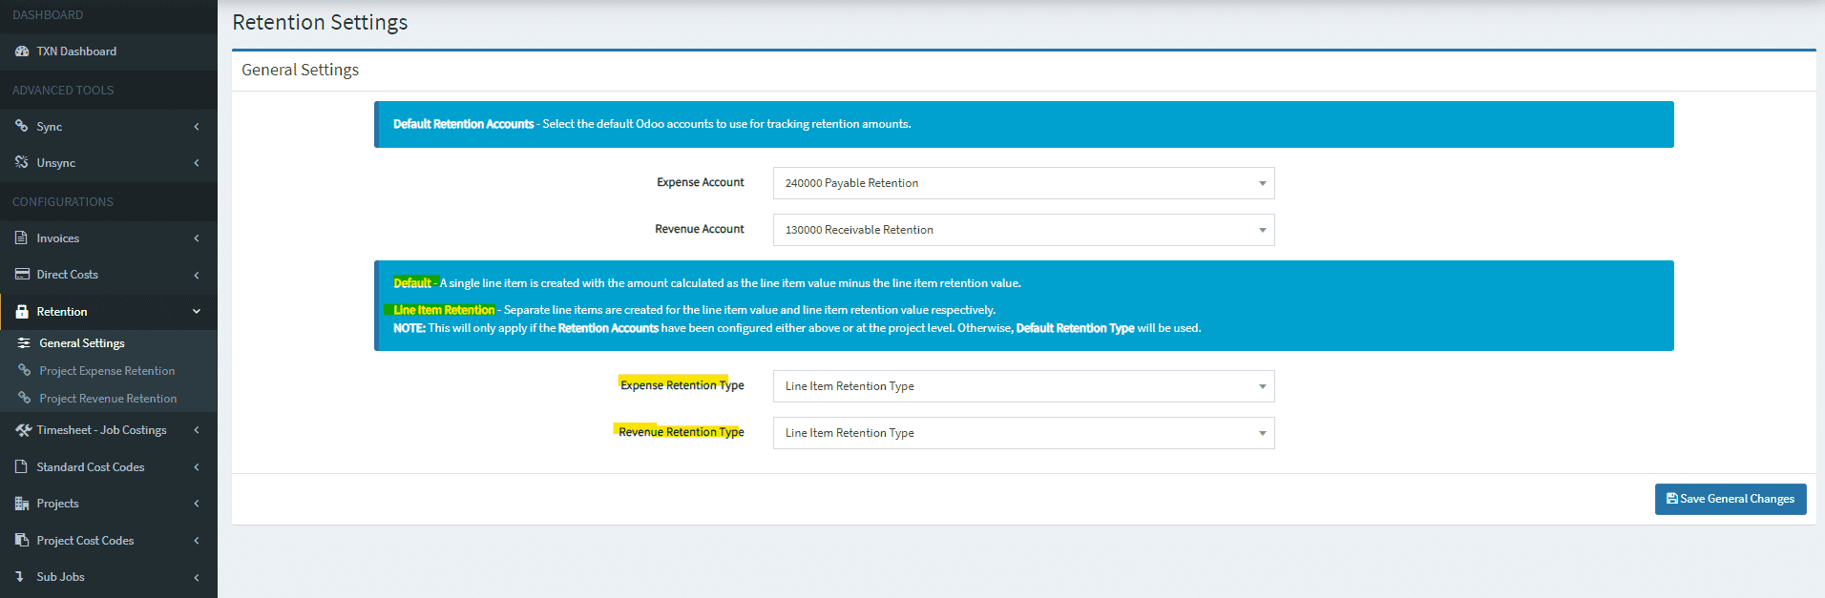Click Save General Changes button

1730,499
